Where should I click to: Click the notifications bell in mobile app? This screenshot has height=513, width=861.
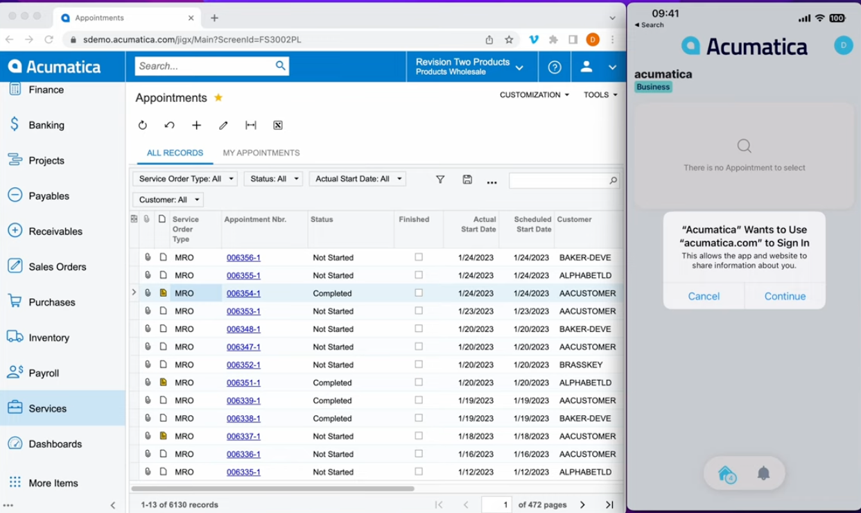pyautogui.click(x=763, y=473)
